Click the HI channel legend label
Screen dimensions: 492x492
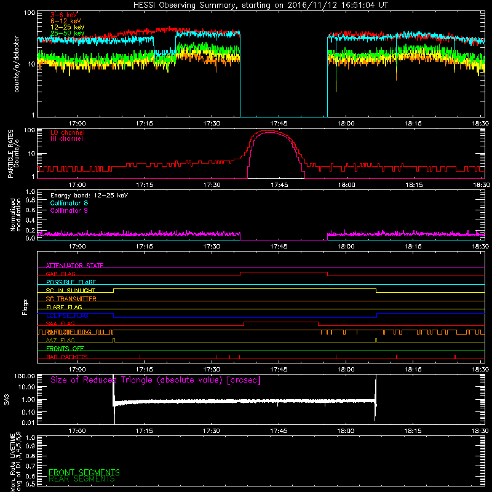coord(66,139)
